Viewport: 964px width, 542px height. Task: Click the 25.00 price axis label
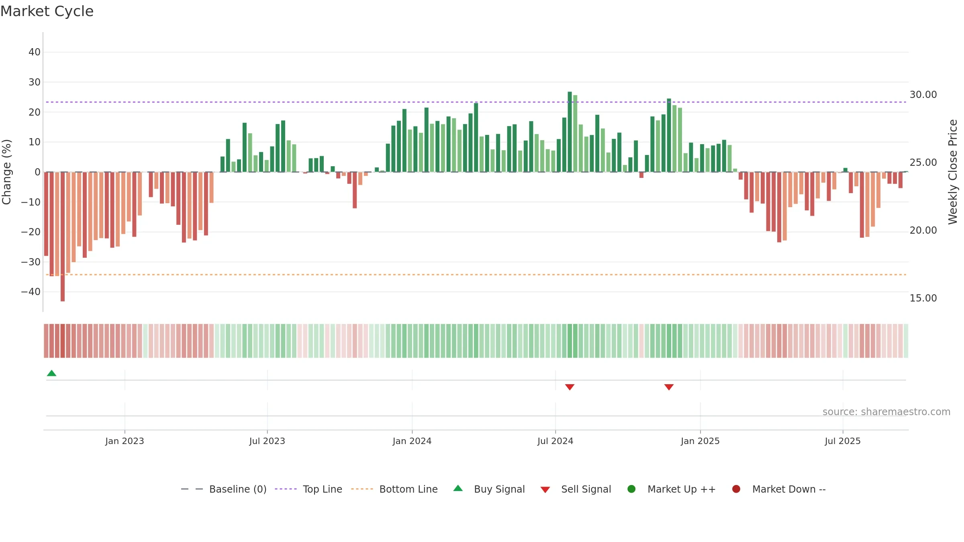(923, 163)
